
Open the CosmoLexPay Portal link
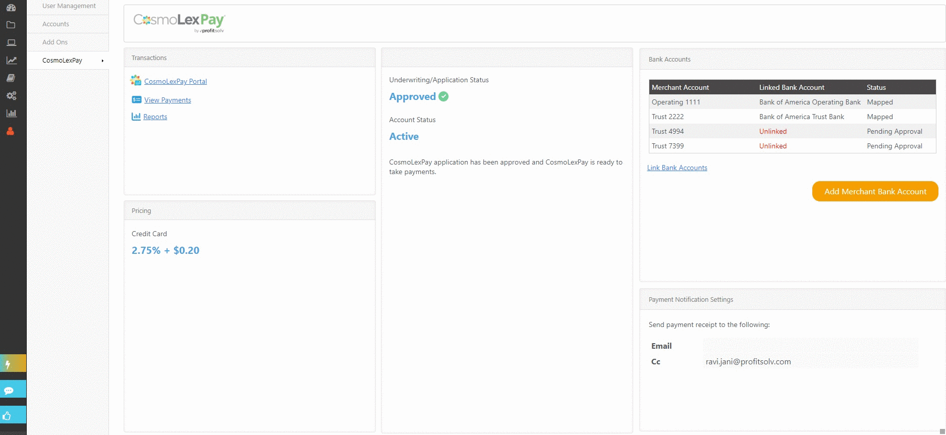click(175, 81)
